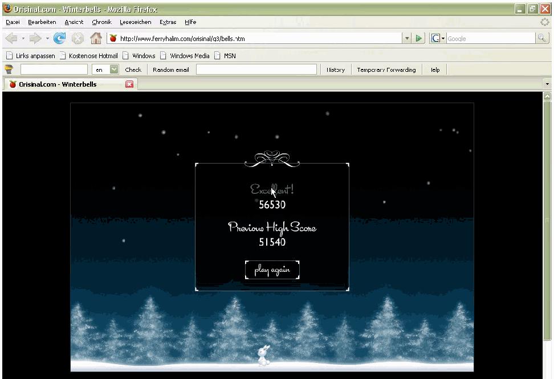554x379 pixels.
Task: Click the Temporary Forwarding button
Action: [386, 70]
